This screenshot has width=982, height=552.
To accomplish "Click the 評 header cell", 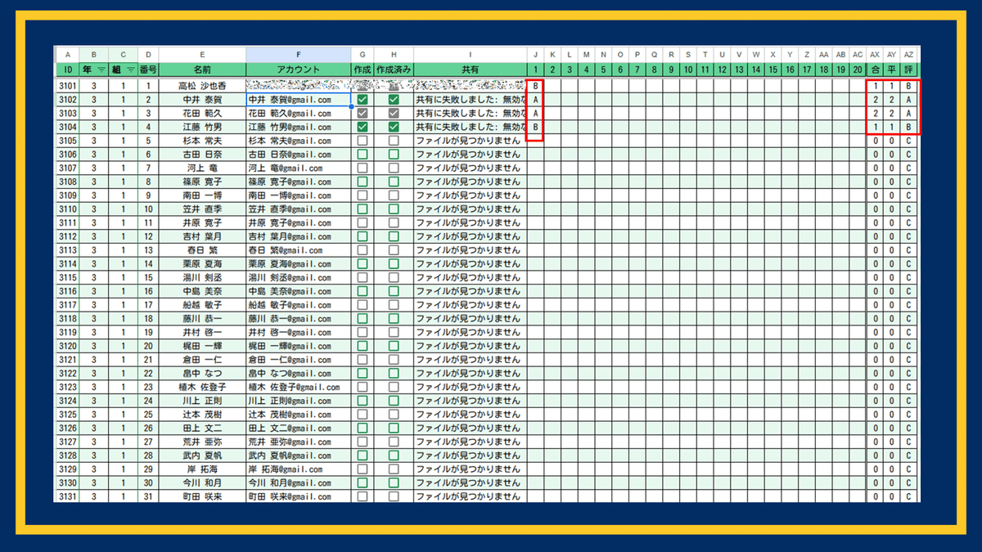I will [x=909, y=70].
